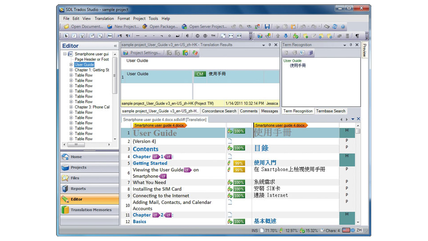Click the Open Package toolbar button
Screen dimensions: 428x241
tap(160, 26)
